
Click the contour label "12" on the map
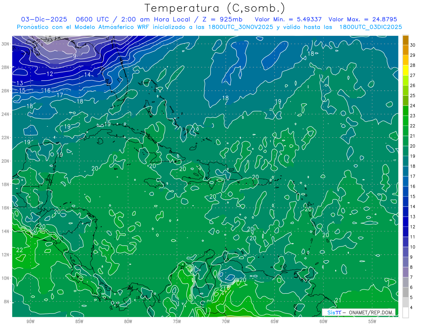point(50,74)
